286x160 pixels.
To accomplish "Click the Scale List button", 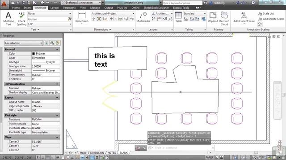I will 266,13.
